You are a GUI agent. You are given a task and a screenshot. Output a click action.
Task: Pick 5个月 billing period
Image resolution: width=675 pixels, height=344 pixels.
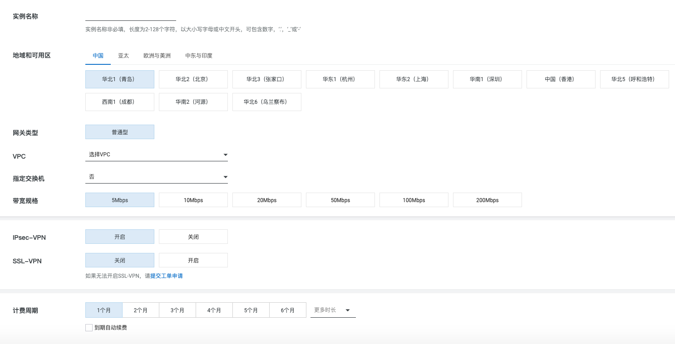(x=251, y=310)
